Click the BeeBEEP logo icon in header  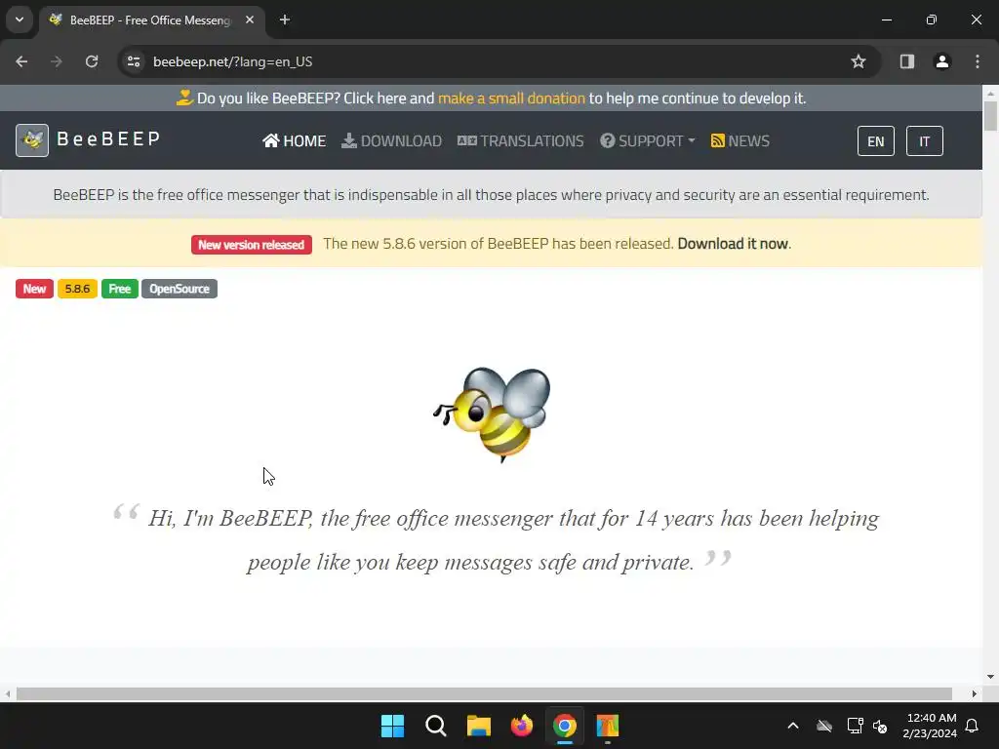32,140
